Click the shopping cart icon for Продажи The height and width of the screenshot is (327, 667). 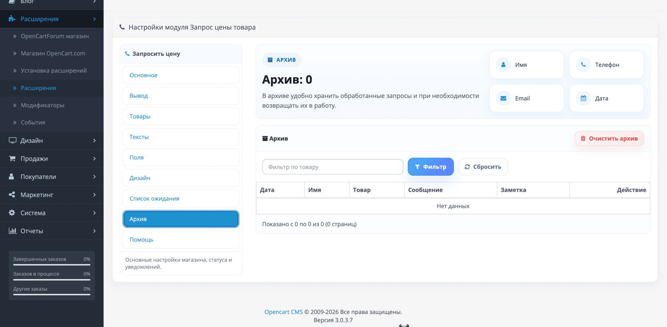pyautogui.click(x=12, y=158)
